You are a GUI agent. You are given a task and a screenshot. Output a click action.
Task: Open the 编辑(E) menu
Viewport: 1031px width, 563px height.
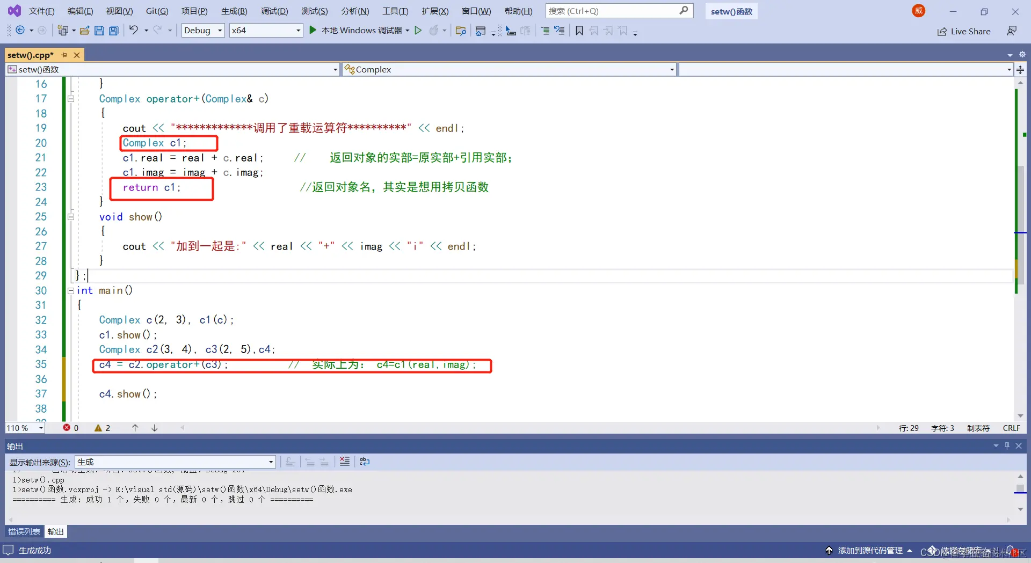81,11
